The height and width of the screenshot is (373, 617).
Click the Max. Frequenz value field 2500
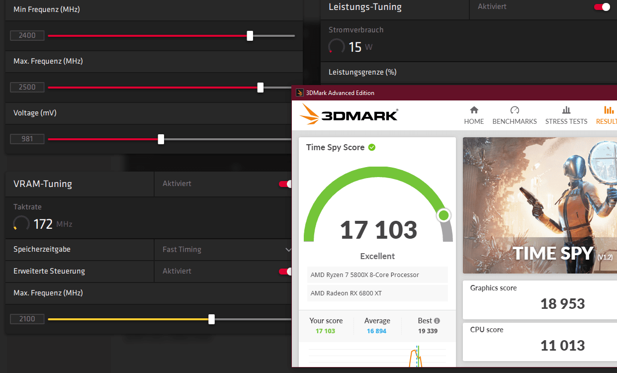pos(27,88)
